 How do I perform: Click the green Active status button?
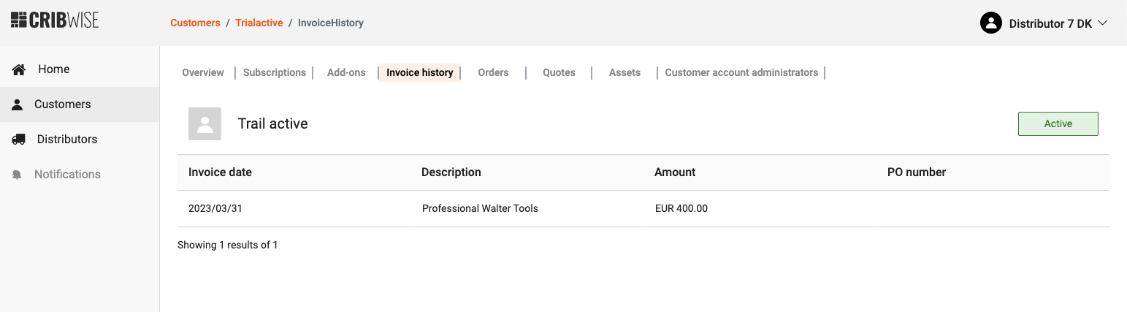(x=1058, y=123)
